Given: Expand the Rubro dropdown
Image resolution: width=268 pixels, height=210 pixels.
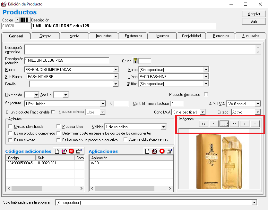Looking at the screenshot, I should (x=115, y=70).
